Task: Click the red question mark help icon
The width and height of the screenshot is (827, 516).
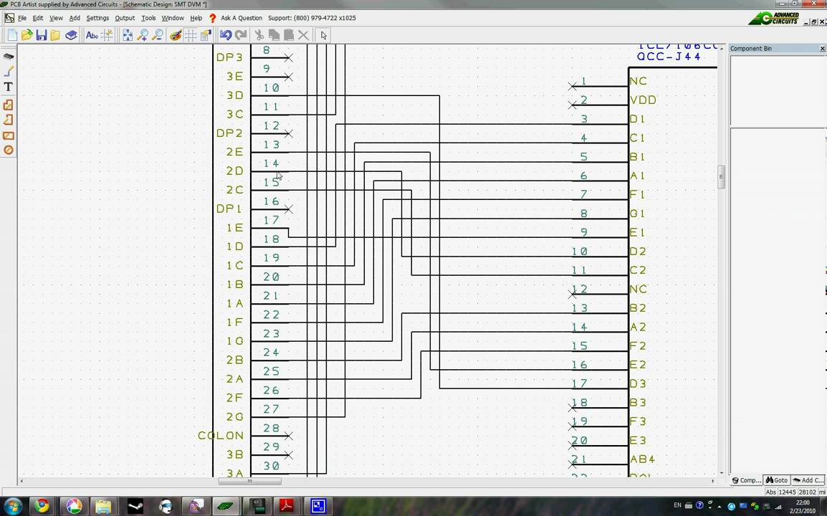Action: [x=212, y=18]
